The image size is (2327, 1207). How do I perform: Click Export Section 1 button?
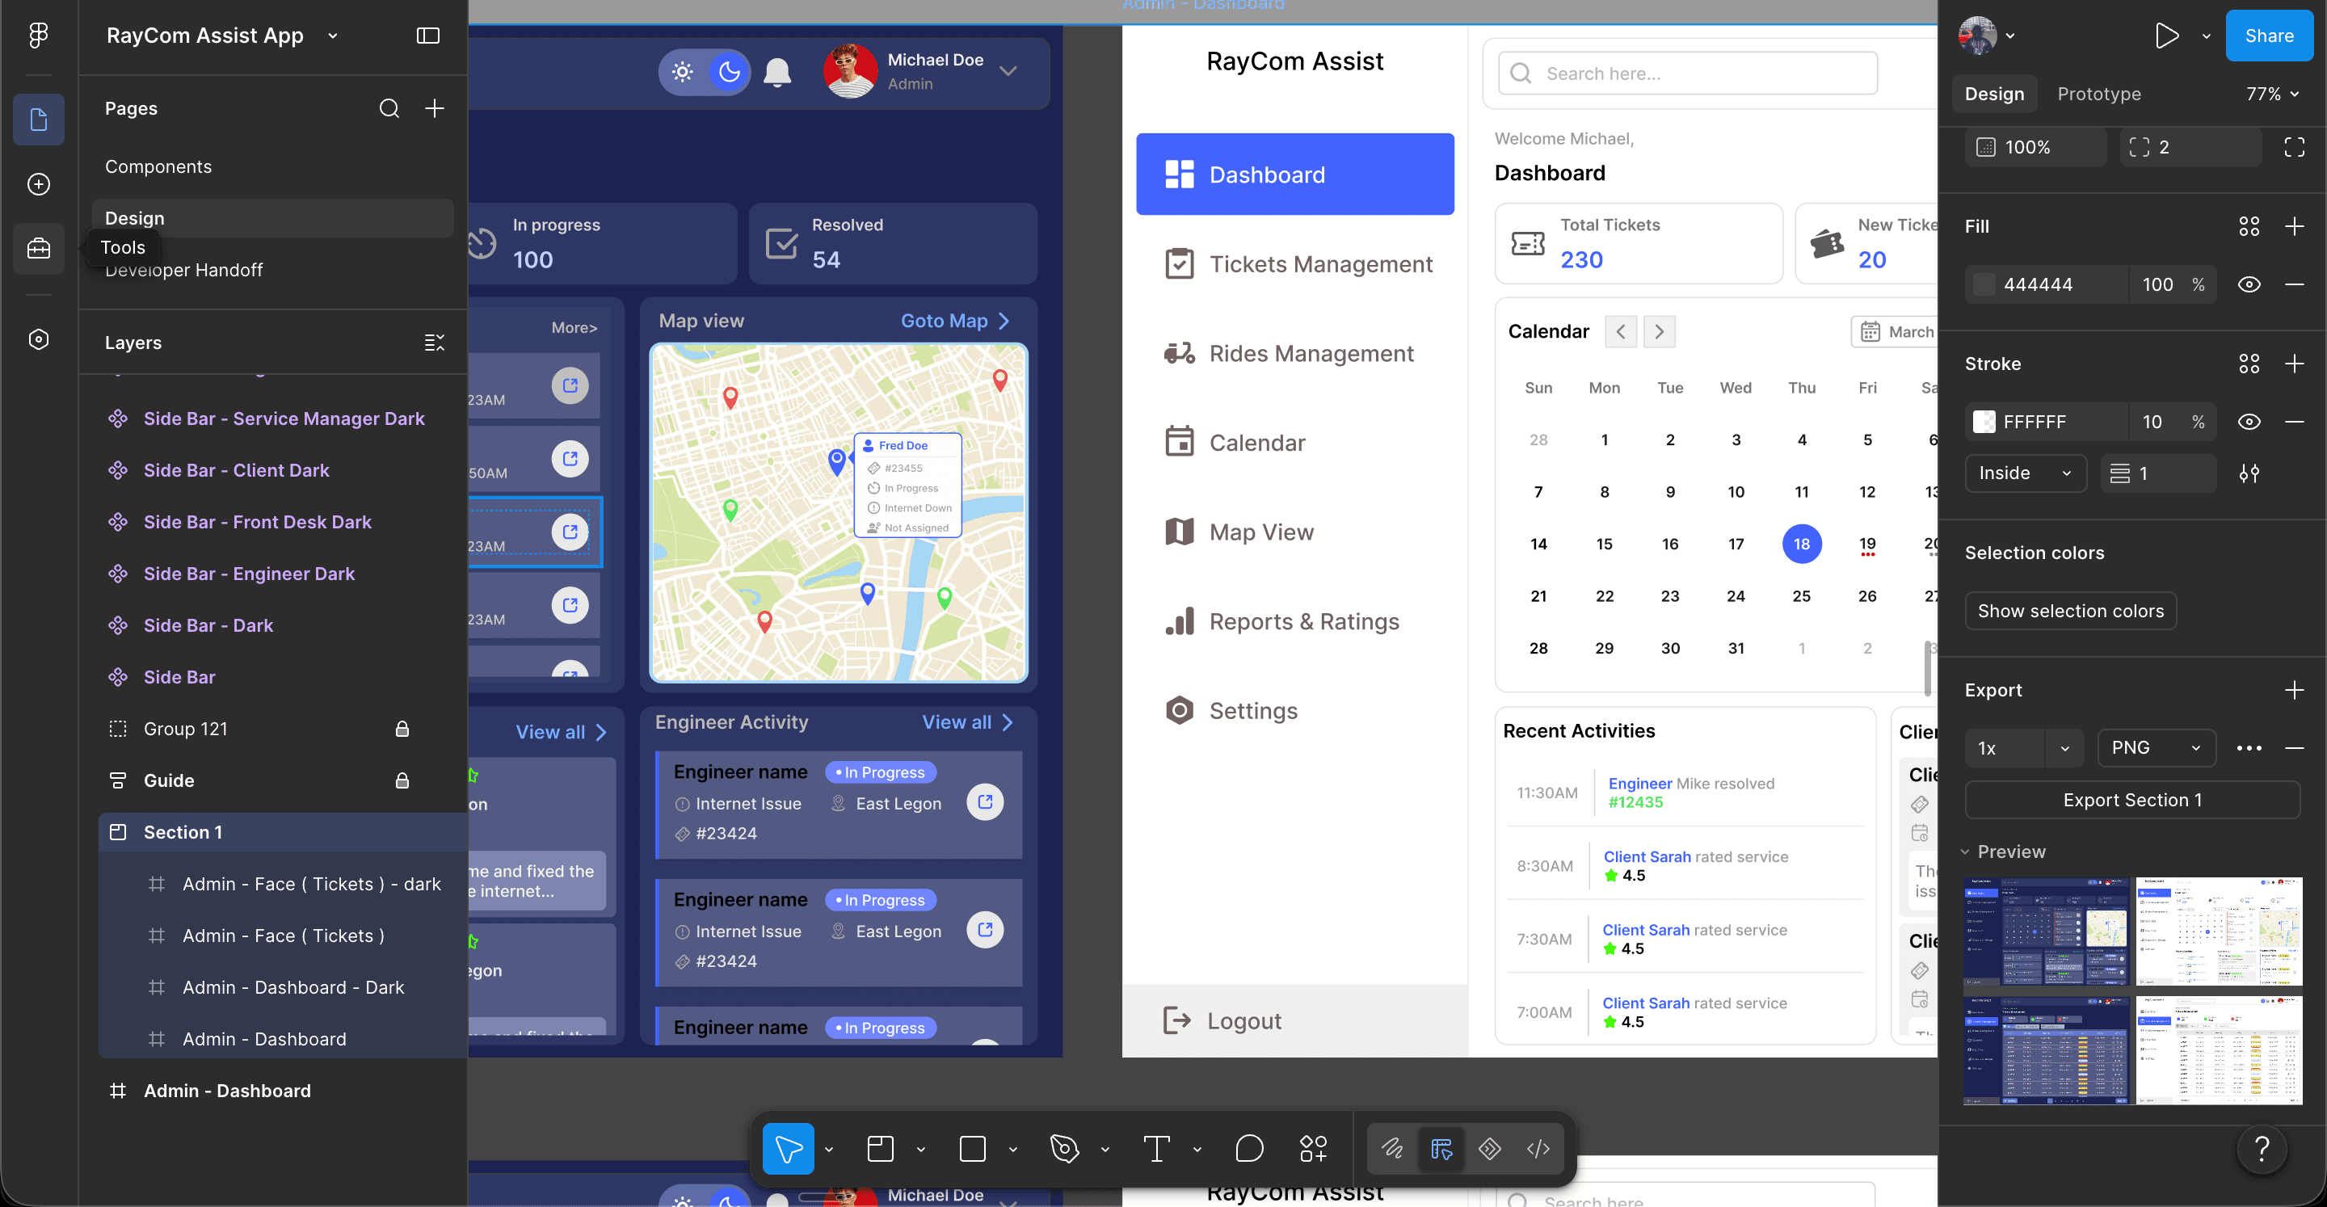click(x=2132, y=801)
